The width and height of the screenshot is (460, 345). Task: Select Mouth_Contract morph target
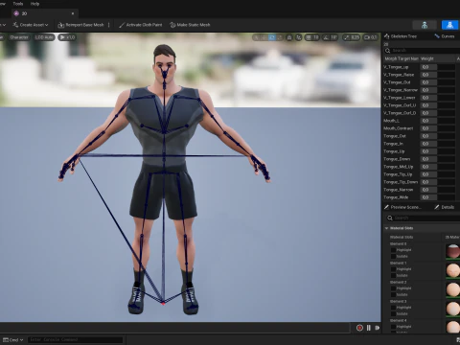pos(398,128)
